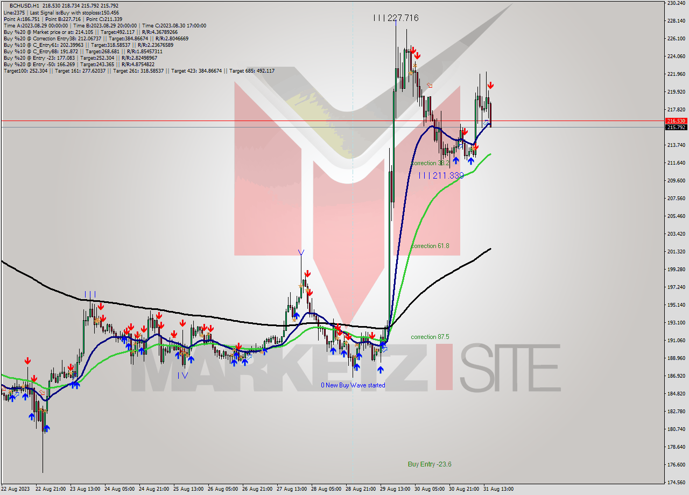
Task: Select the red 216.530 price level tag
Action: pos(676,121)
